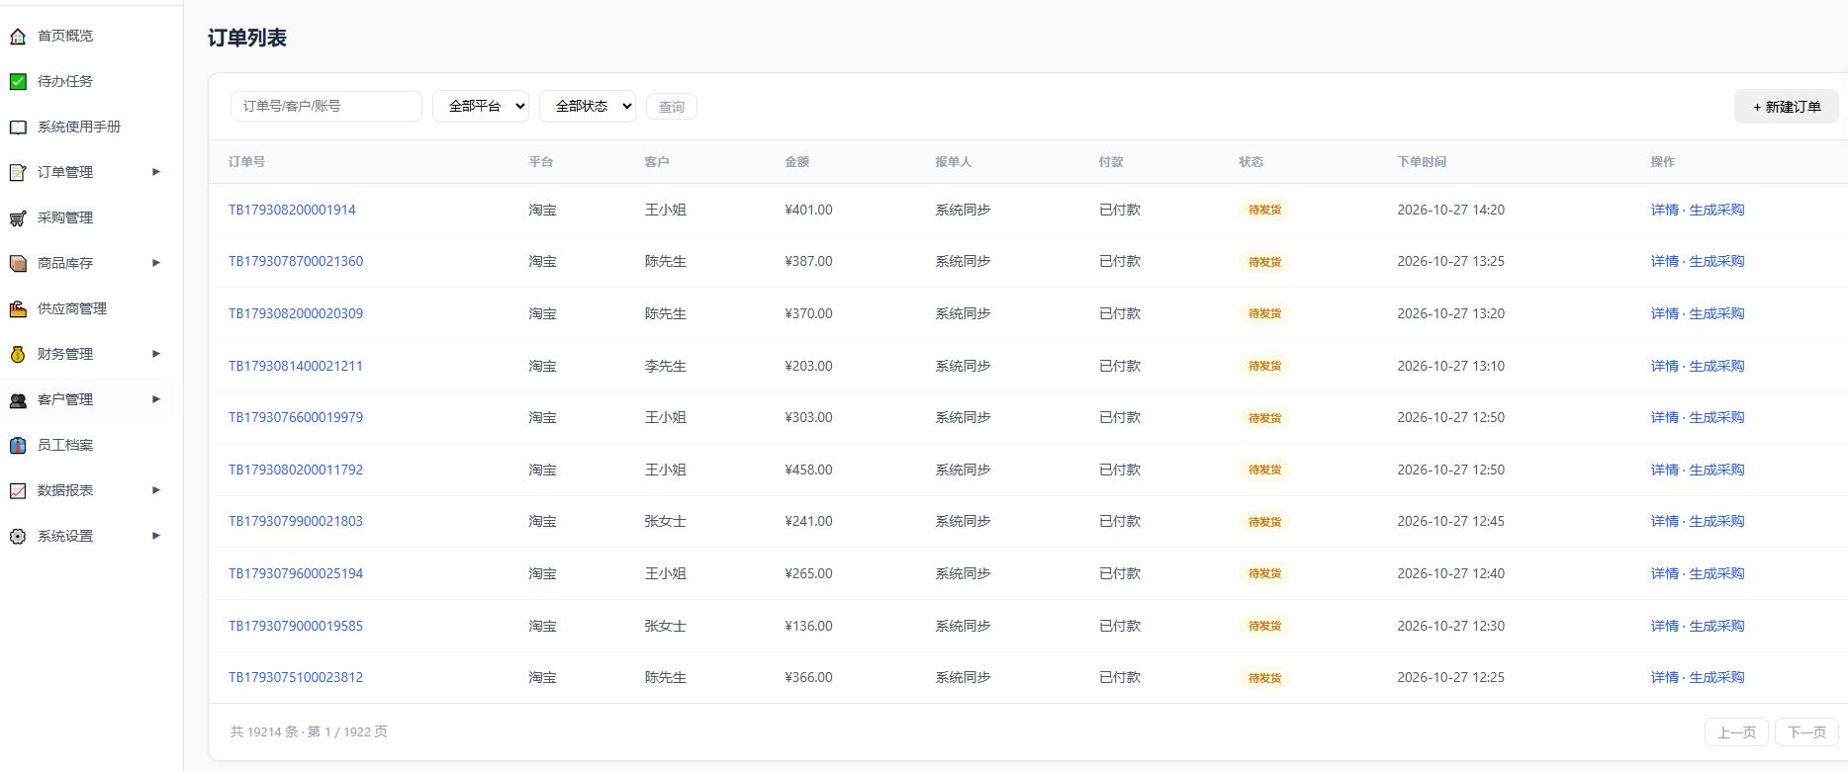Expand the 系统设置 submenu arrow
Viewport: 1848px width, 772px height.
click(x=156, y=536)
